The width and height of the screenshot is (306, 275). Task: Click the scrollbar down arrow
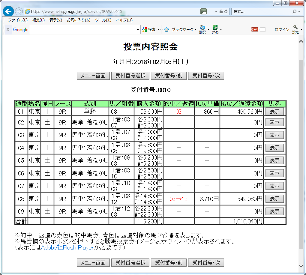point(301,266)
